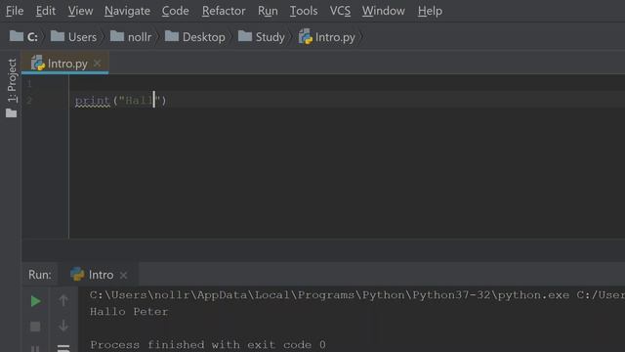The image size is (625, 352).
Task: Click the print keyword in editor
Action: coord(93,100)
